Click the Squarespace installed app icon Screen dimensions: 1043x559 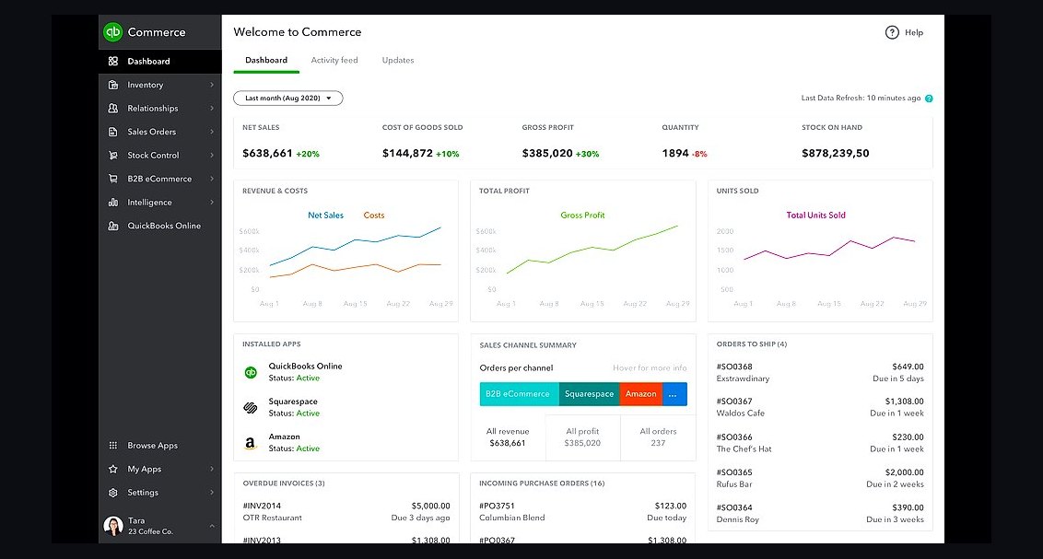251,407
